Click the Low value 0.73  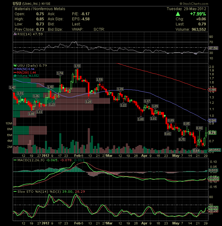40,24
